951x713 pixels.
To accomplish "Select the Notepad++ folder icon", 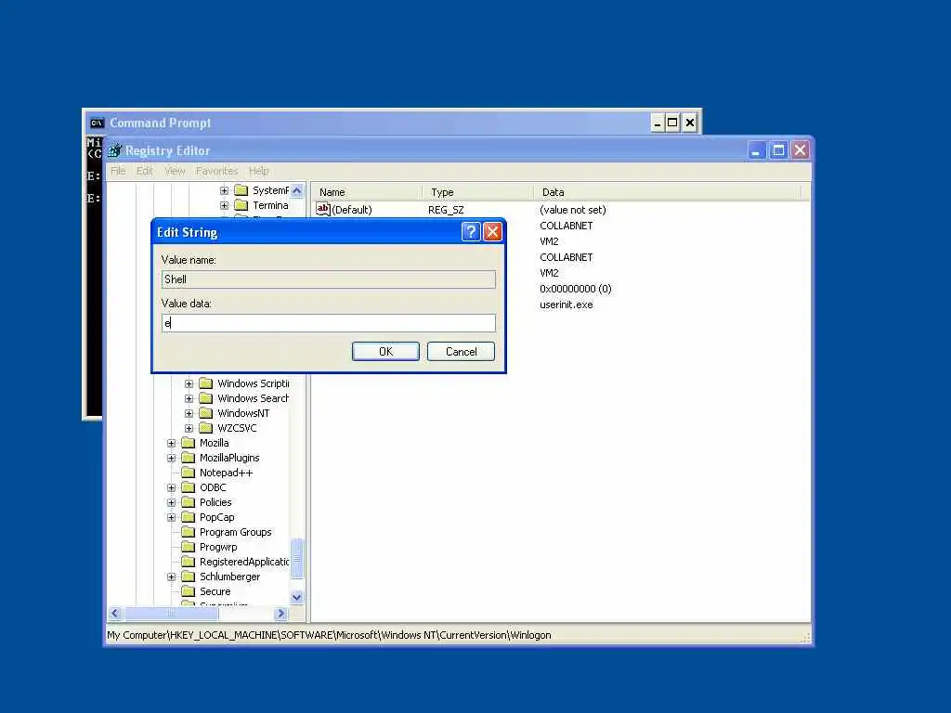I will [x=188, y=473].
